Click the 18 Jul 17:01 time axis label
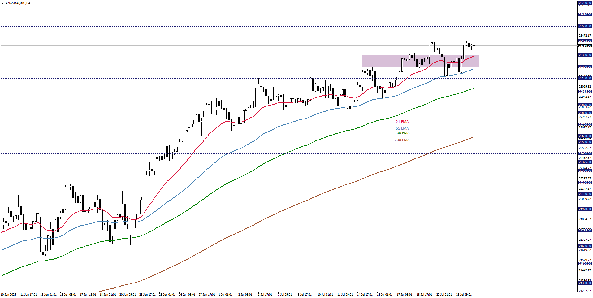Screen dimensions: 593x298 click(x=425, y=295)
